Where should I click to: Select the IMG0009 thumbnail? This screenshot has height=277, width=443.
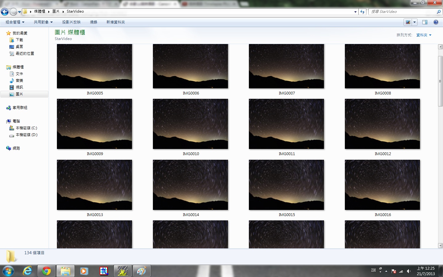tap(94, 124)
